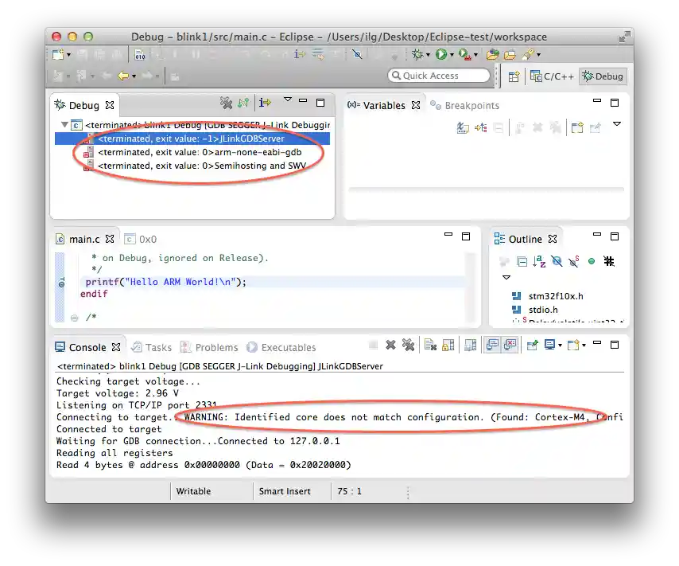Click Sort alphabetically icon in Outline
The height and width of the screenshot is (566, 679).
point(540,261)
